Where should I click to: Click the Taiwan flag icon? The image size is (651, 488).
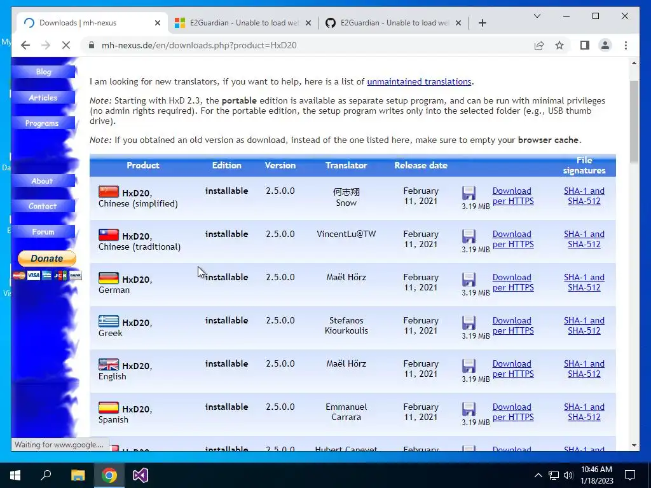coord(109,235)
